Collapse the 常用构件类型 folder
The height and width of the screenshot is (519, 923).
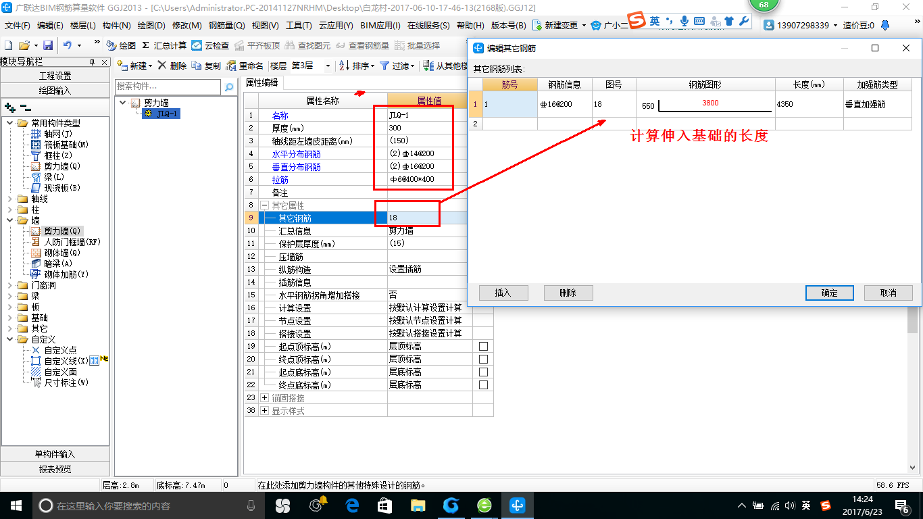[x=10, y=123]
